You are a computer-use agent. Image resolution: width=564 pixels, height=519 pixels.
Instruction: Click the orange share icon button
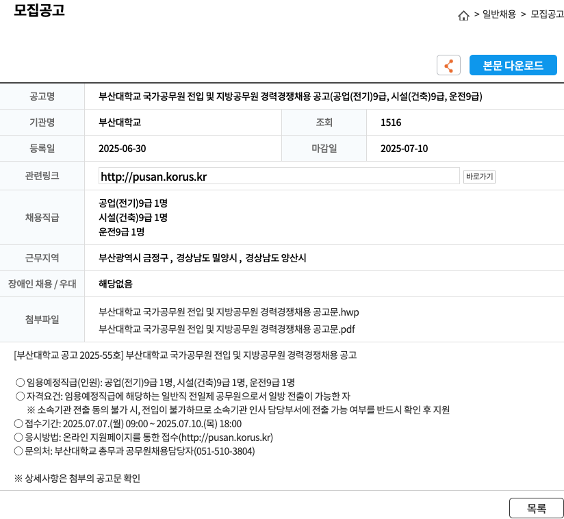point(448,65)
